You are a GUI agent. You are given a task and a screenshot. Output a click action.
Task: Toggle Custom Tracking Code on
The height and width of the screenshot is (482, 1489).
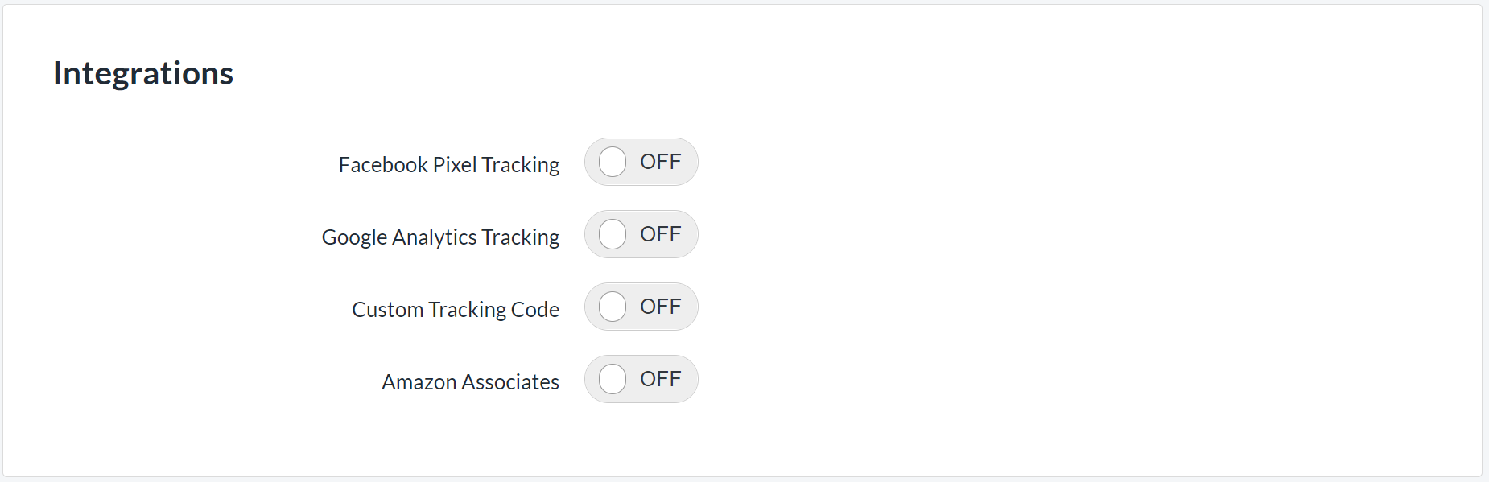[x=641, y=307]
